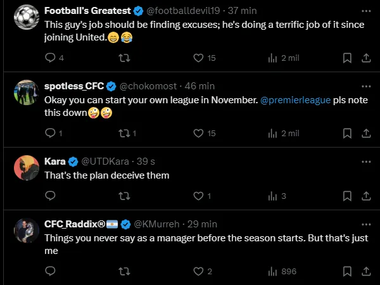Like the spotless_CFC tweet
Viewport: 380px width, 285px height.
(198, 133)
